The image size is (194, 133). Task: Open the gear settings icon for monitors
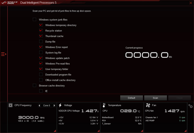(190, 106)
